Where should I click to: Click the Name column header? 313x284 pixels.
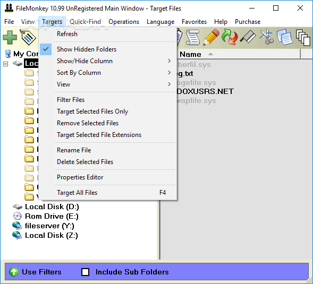click(x=239, y=54)
